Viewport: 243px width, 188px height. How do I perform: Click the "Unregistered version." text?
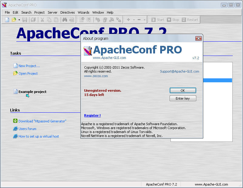(x=103, y=91)
